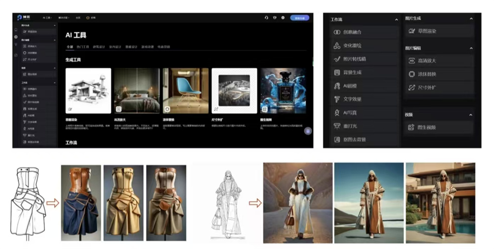
Task: Open the perfume bottle 图生视频 card image
Action: (283, 91)
